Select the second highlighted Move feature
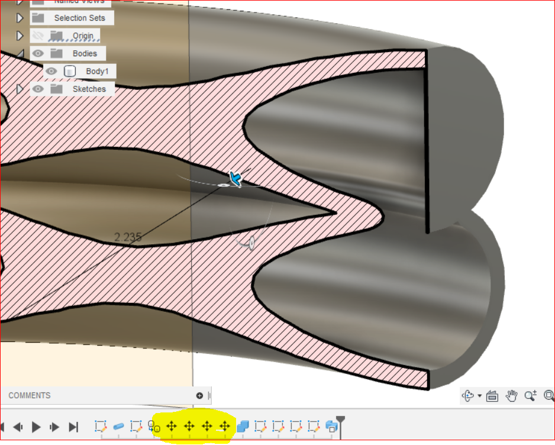Viewport: 555px width, 445px height. (189, 426)
